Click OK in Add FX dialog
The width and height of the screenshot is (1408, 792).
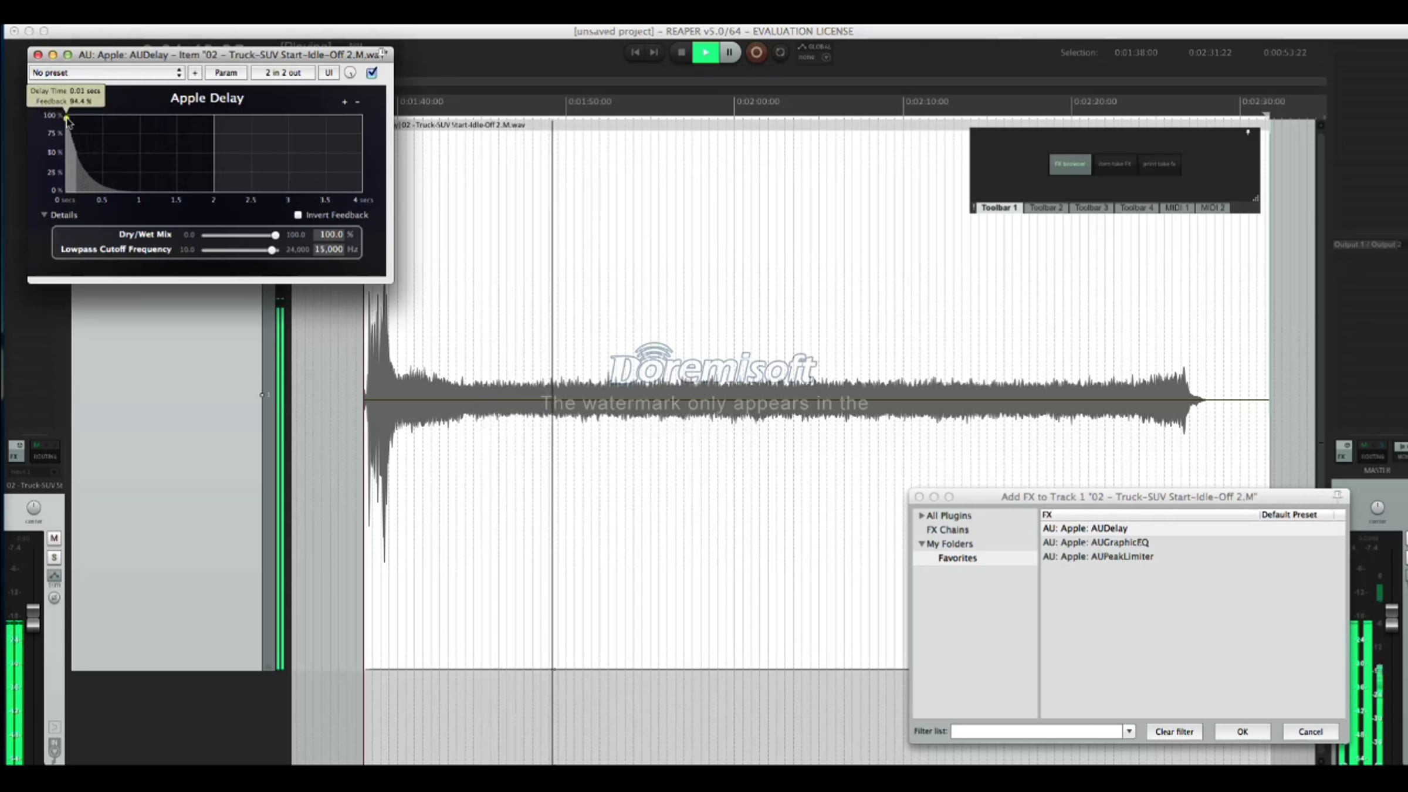point(1242,732)
